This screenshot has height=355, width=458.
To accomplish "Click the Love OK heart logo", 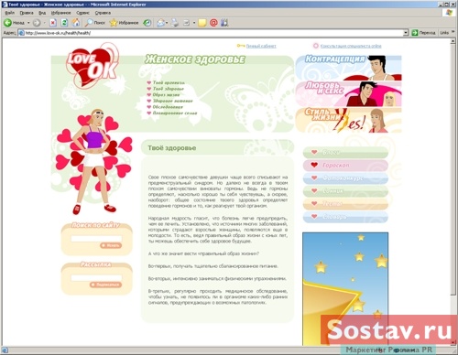I will pyautogui.click(x=93, y=66).
